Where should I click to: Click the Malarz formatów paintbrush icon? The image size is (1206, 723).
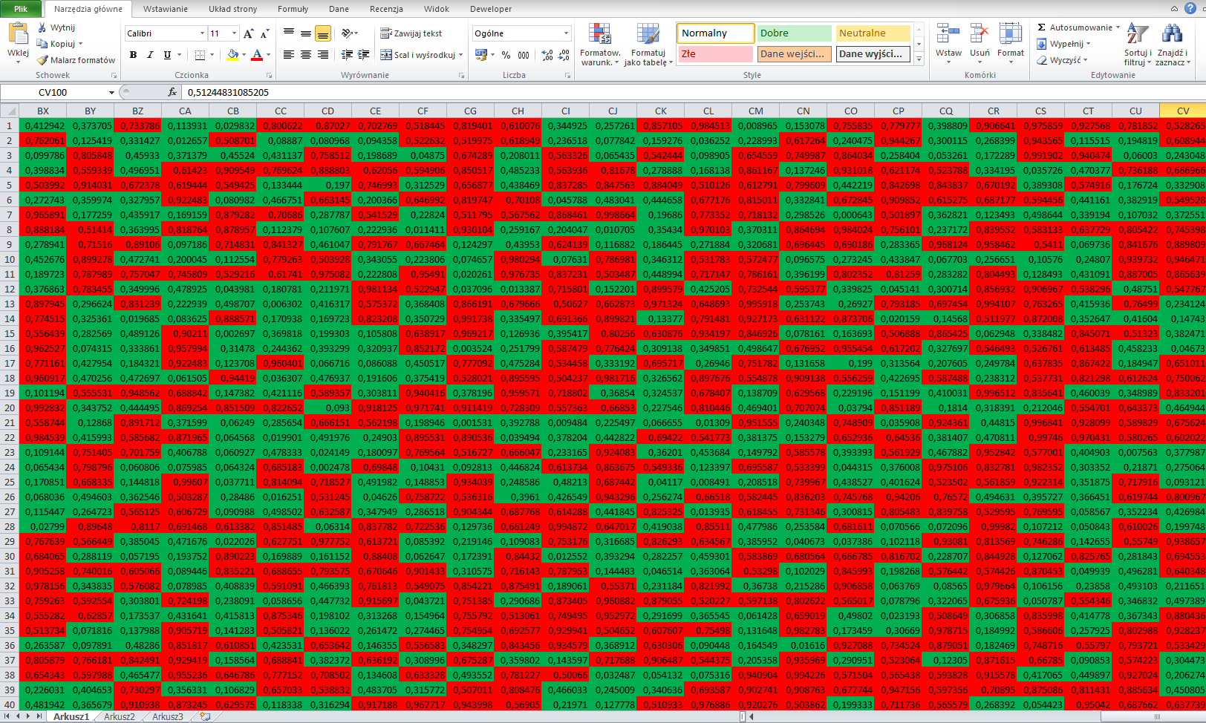pos(43,60)
